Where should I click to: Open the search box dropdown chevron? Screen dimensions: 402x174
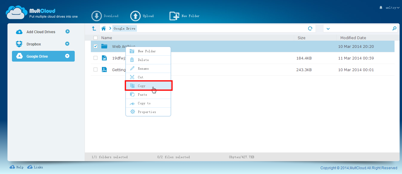pos(328,29)
